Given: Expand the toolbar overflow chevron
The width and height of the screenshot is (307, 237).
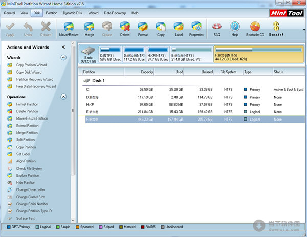Looking at the screenshot, I should pos(304,30).
